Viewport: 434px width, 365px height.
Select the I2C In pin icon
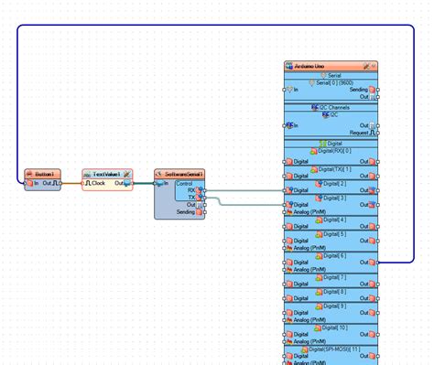click(289, 125)
